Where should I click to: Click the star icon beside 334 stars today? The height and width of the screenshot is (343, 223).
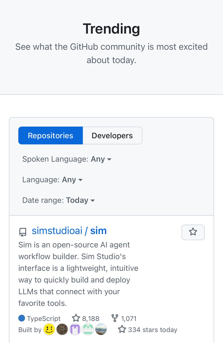(122, 329)
